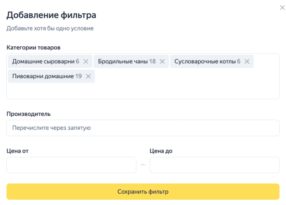
Task: Click the Цена от label
Action: [x=18, y=151]
